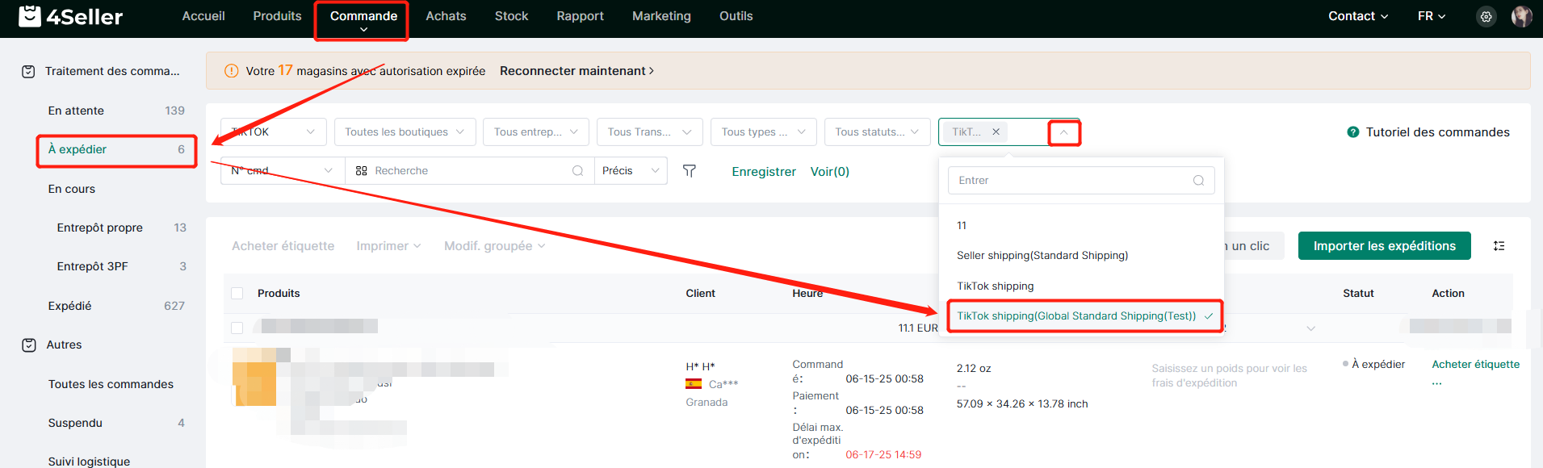Click Acheter étiquette in order row

pyautogui.click(x=1475, y=365)
